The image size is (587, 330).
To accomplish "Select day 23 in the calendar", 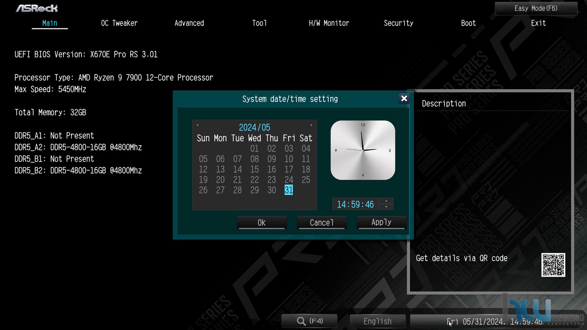I will point(272,180).
